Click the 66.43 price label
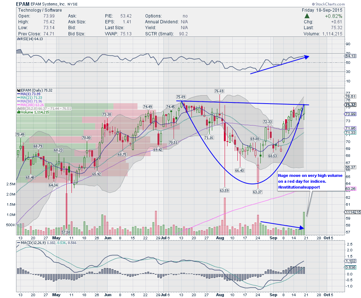 [x=240, y=170]
